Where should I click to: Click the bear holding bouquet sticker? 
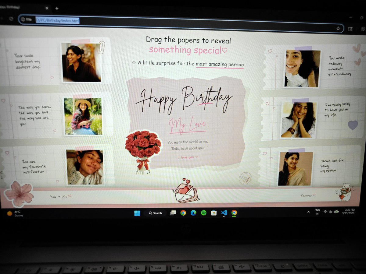pyautogui.click(x=345, y=192)
